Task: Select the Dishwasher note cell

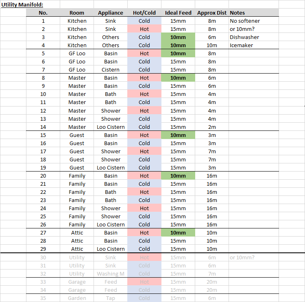Action: tap(254, 37)
